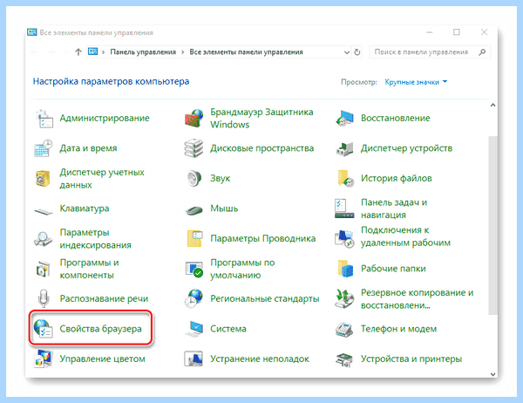Open Устранение неполадок text link
The image size is (523, 403).
click(x=260, y=359)
